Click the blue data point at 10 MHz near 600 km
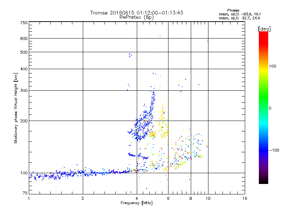 point(208,41)
